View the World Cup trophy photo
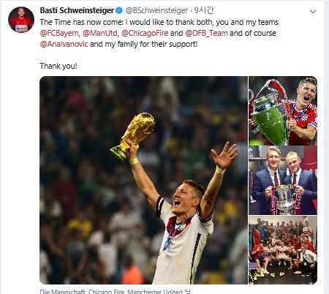This screenshot has width=329, height=294. (143, 180)
